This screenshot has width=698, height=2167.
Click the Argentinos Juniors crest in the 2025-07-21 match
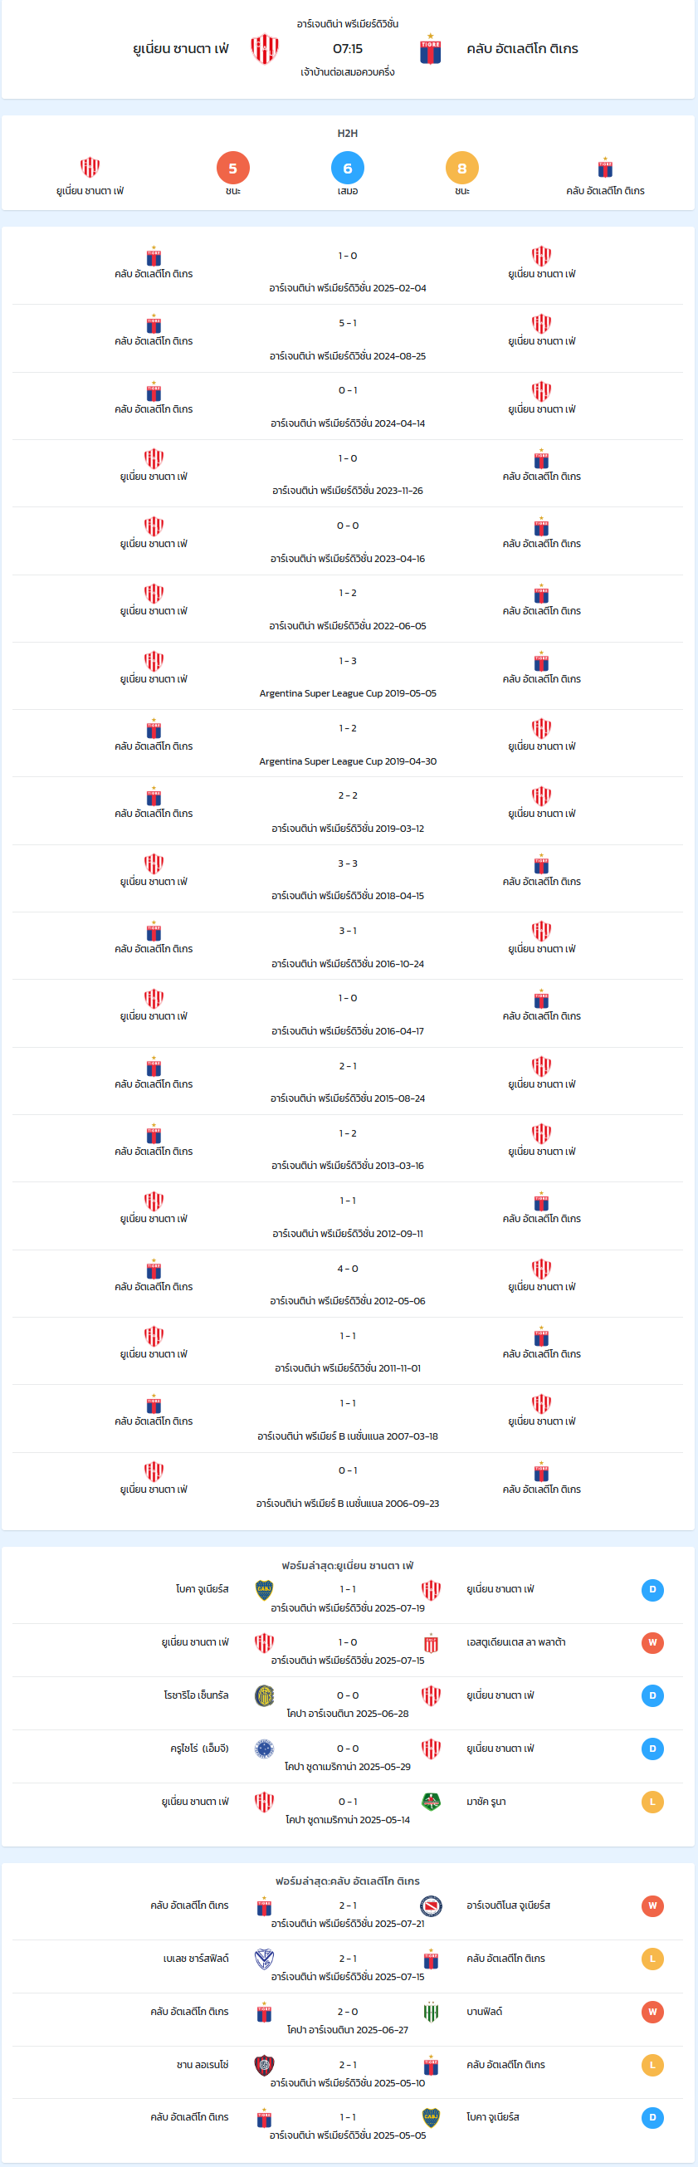[x=431, y=1905]
